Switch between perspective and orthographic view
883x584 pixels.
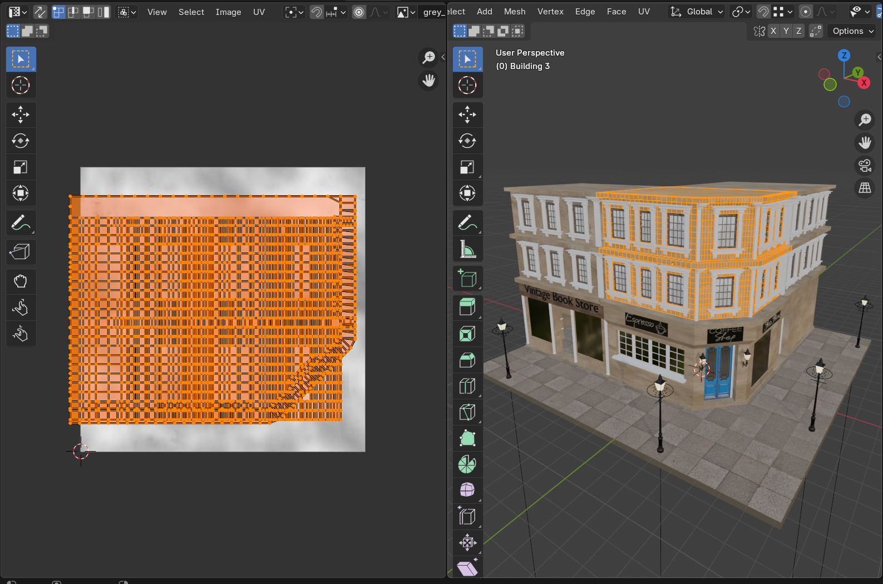(865, 188)
